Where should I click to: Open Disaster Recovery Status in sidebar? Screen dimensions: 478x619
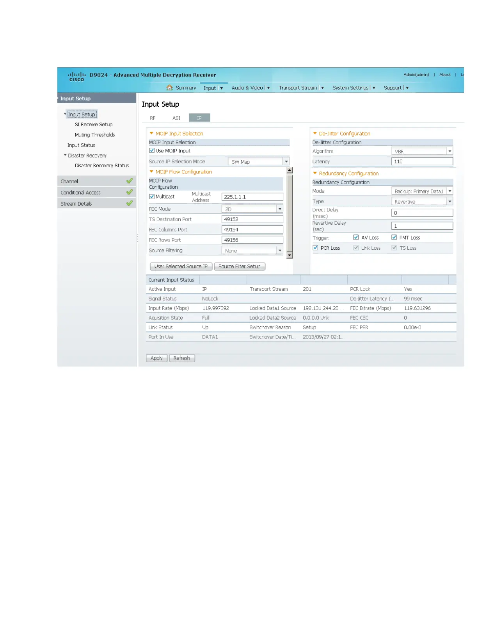[102, 165]
